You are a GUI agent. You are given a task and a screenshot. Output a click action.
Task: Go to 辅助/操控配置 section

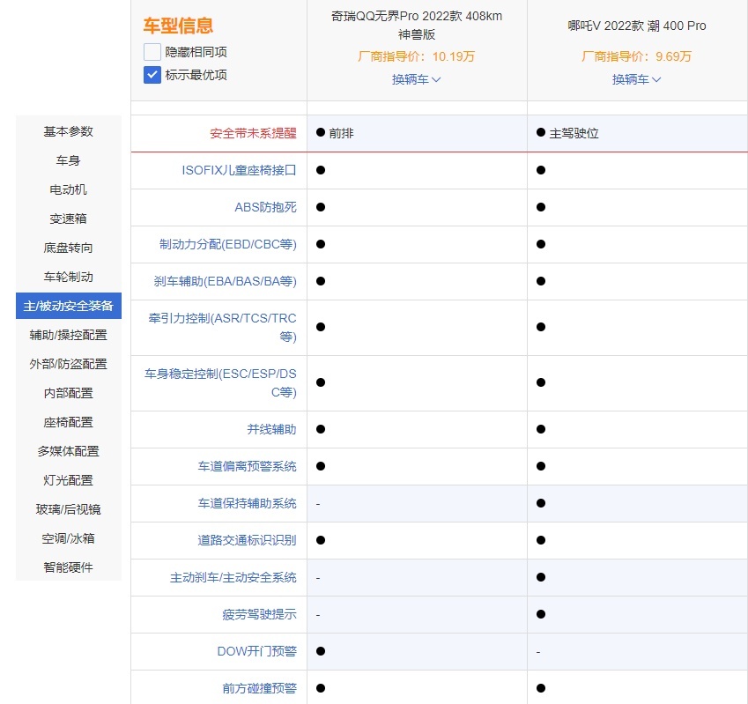click(68, 335)
